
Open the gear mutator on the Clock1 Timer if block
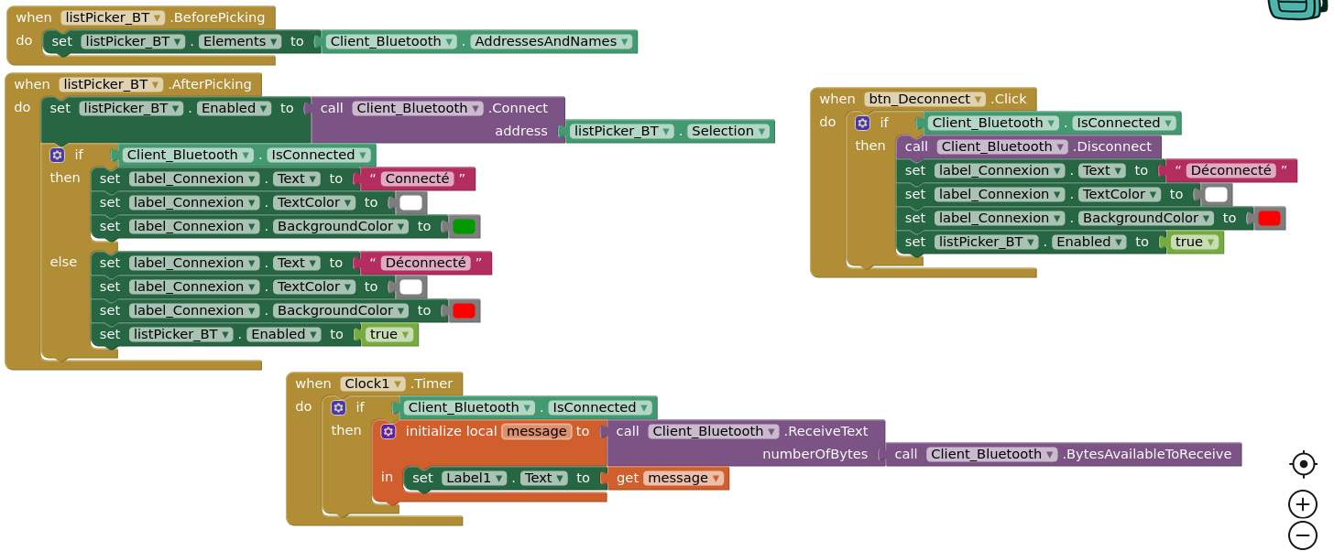click(338, 407)
